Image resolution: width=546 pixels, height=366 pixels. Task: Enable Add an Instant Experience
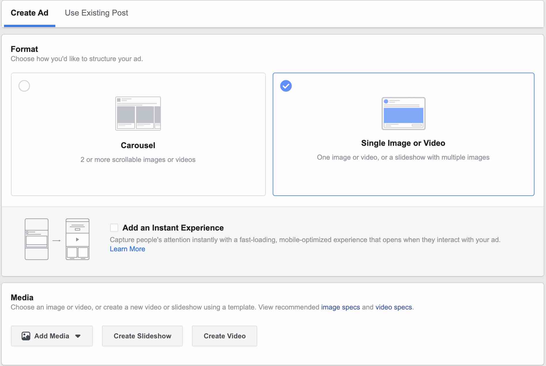click(x=114, y=228)
